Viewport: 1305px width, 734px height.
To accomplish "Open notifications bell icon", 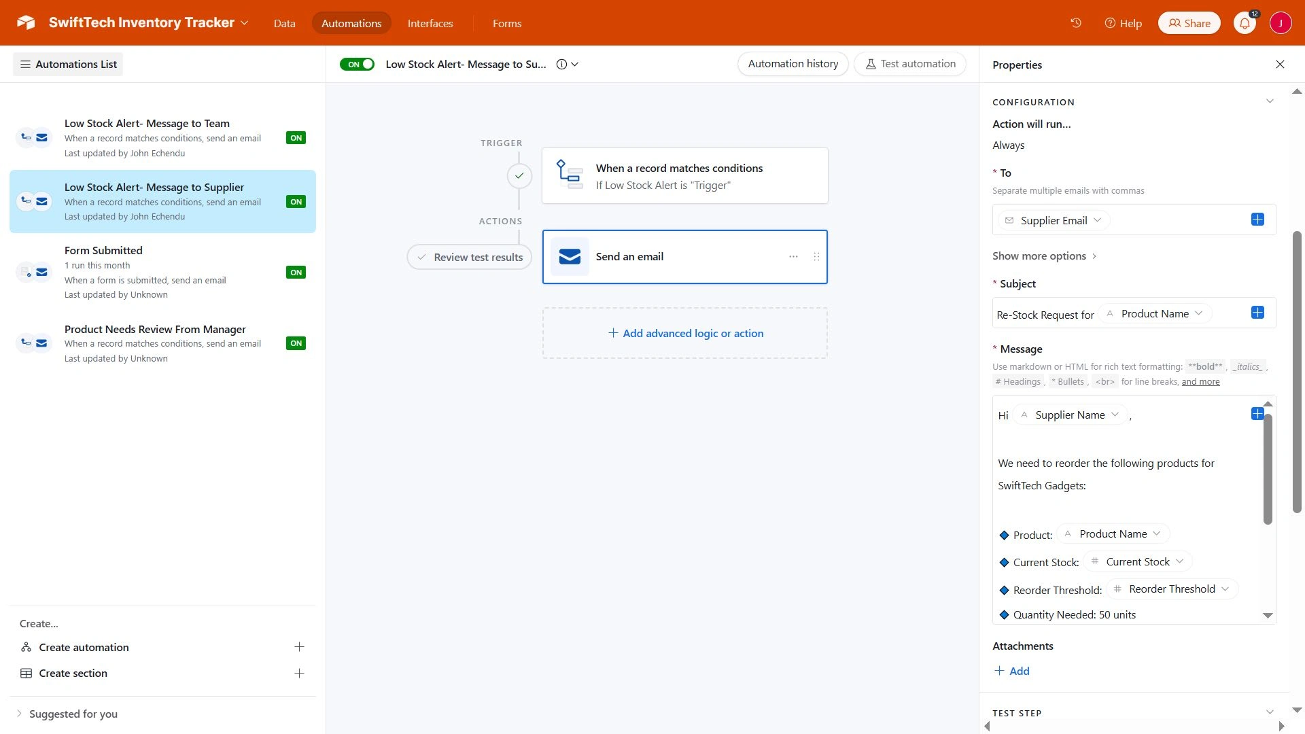I will (x=1244, y=23).
